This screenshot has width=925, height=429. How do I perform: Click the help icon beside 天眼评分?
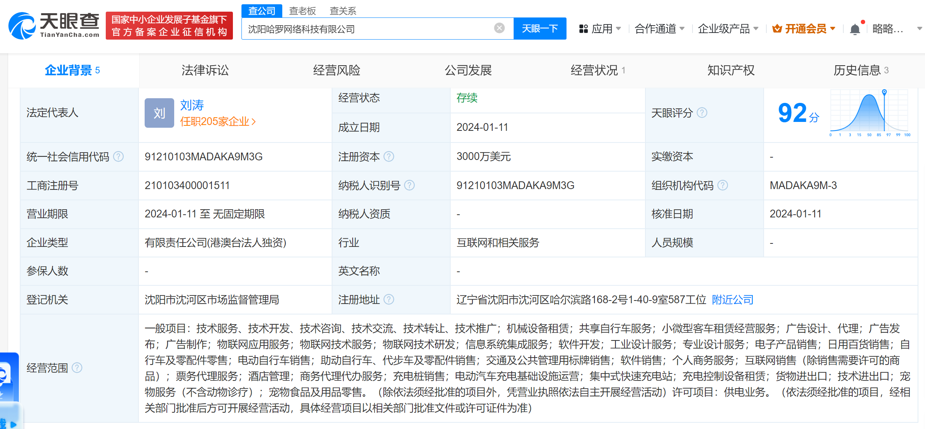[702, 113]
